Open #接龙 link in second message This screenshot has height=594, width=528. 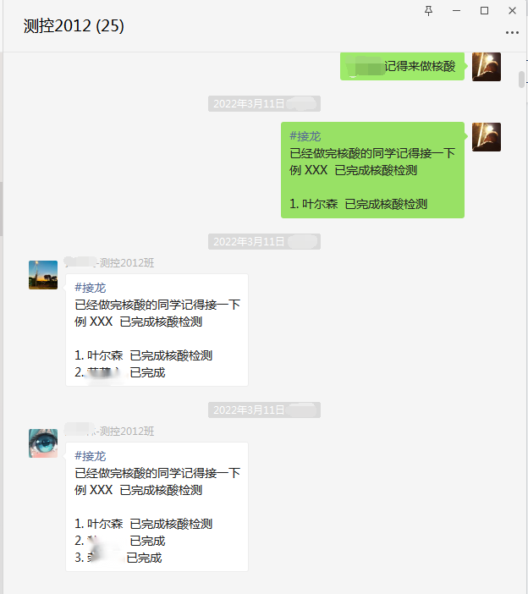[x=91, y=288]
